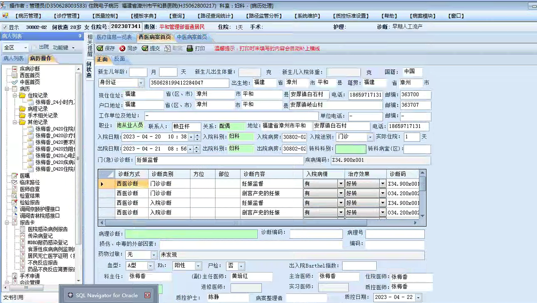This screenshot has height=303, width=537.
Task: Open the 入院途别 门诊 dropdown
Action: coord(370,137)
